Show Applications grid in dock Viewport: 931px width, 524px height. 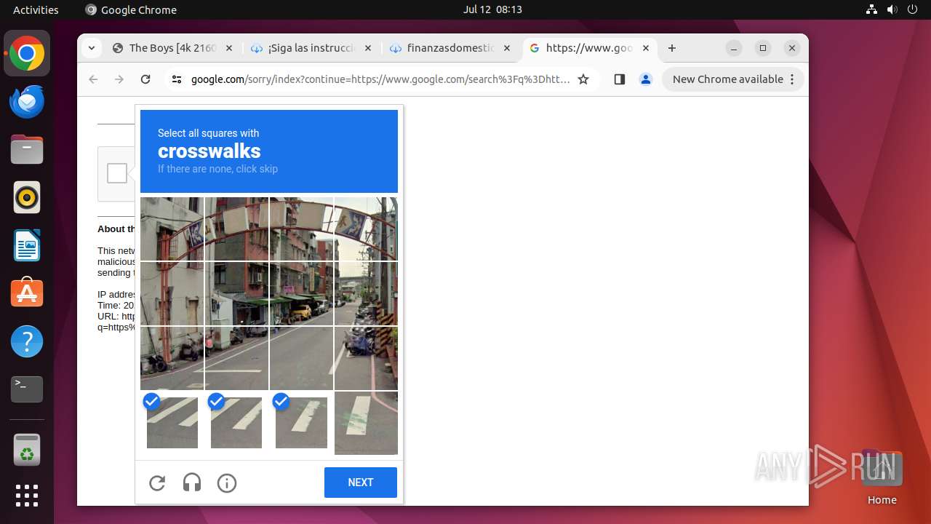coord(27,496)
